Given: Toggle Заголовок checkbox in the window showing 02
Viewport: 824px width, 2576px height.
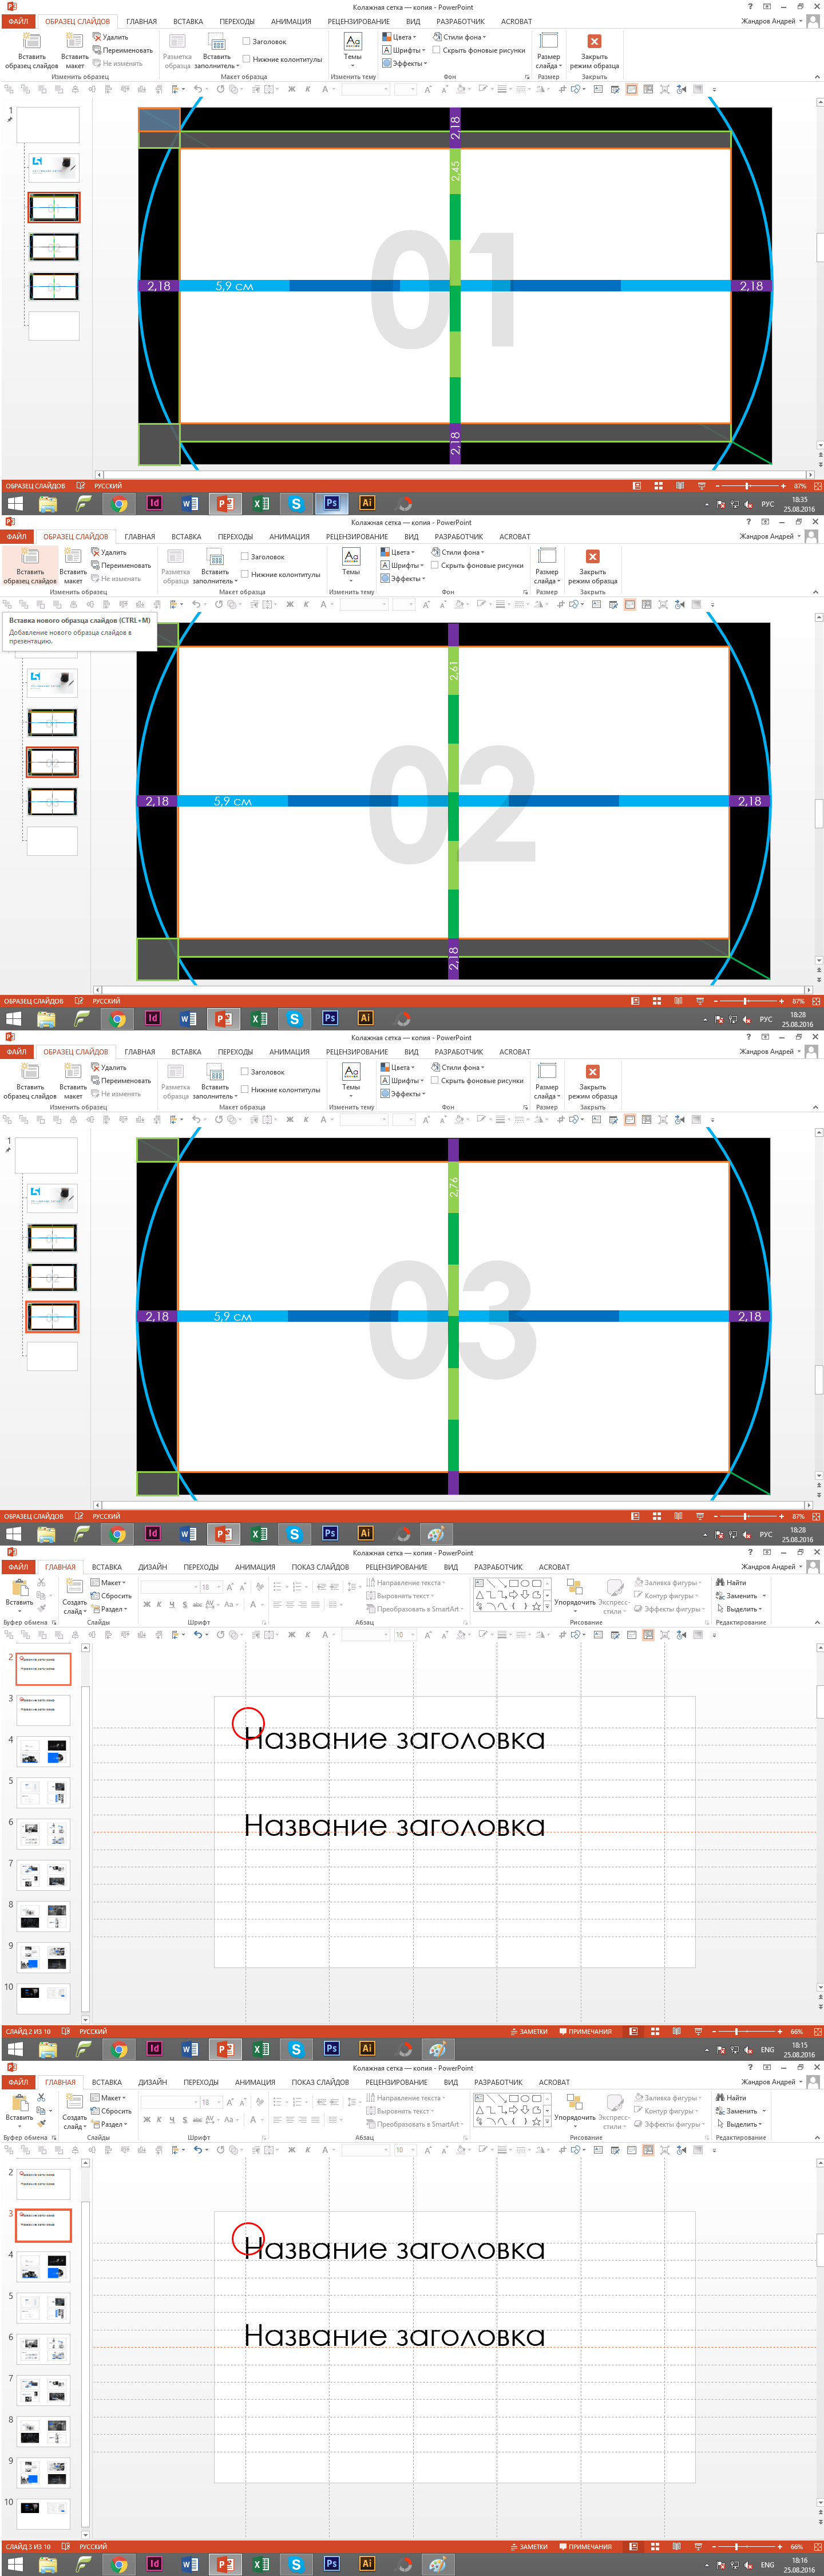Looking at the screenshot, I should tap(245, 557).
